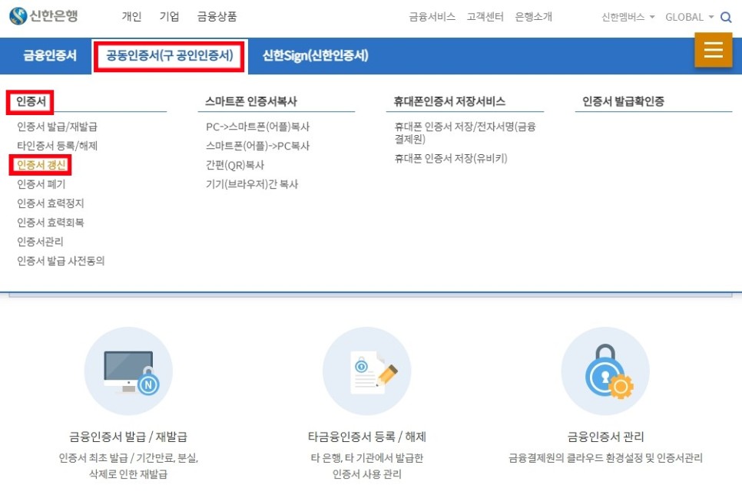This screenshot has height=501, width=742.
Task: Click 타금융인증서 등록 / 해제 title
Action: tap(366, 437)
